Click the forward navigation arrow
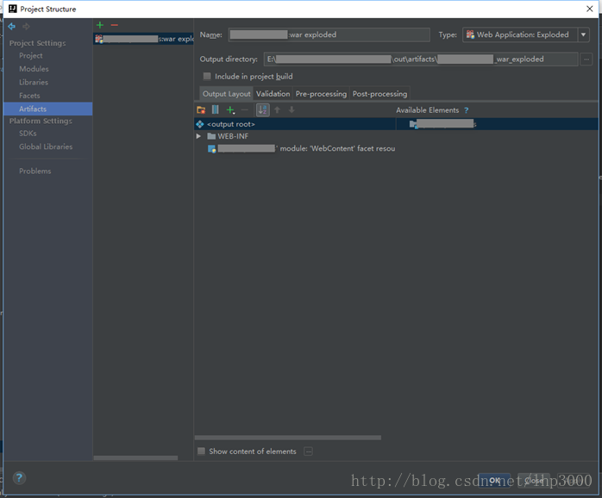 (x=26, y=27)
